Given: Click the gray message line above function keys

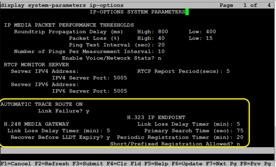Looking at the screenshot, I should pos(137,150).
